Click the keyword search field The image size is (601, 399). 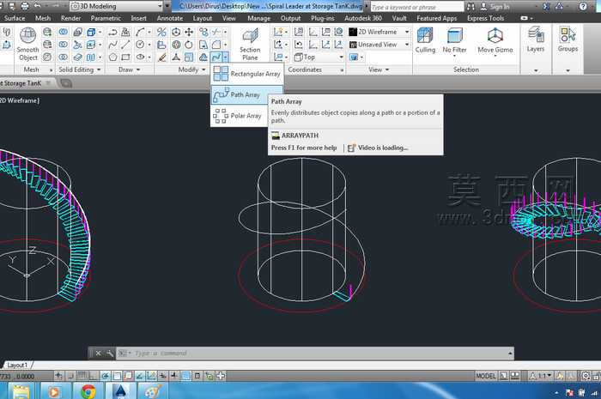point(417,7)
